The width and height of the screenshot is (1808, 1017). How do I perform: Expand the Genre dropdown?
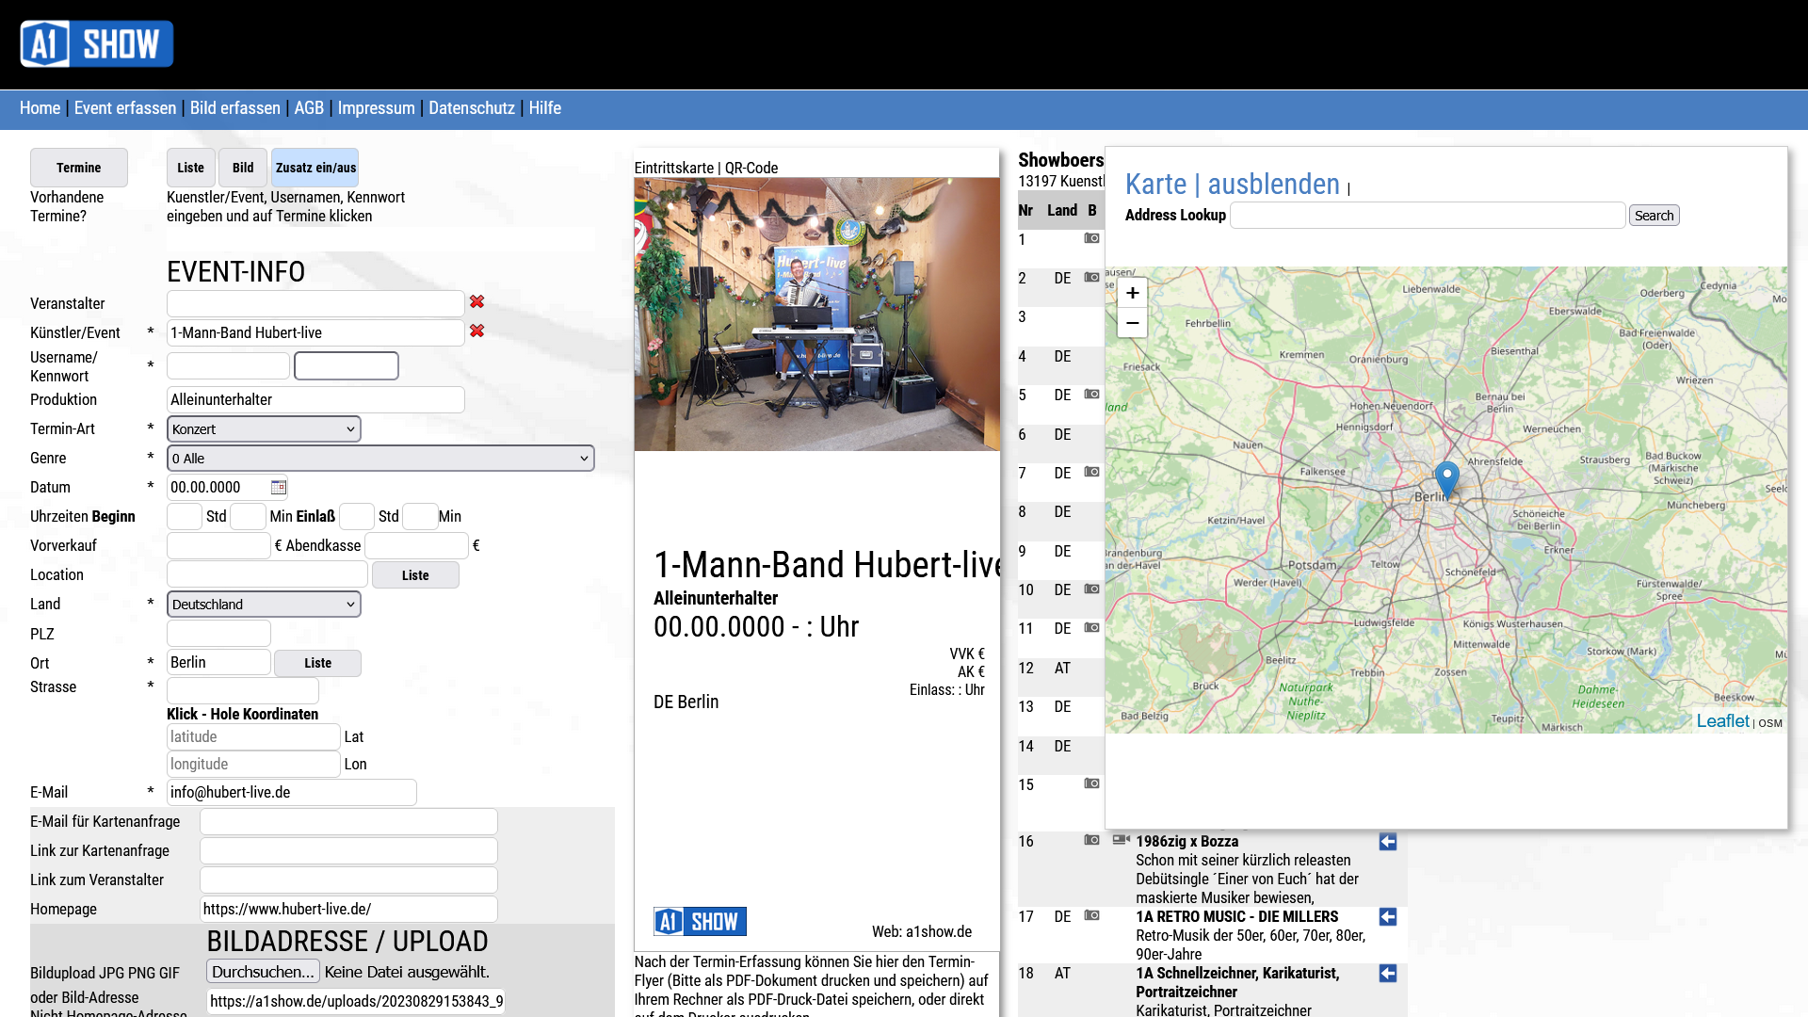click(380, 459)
